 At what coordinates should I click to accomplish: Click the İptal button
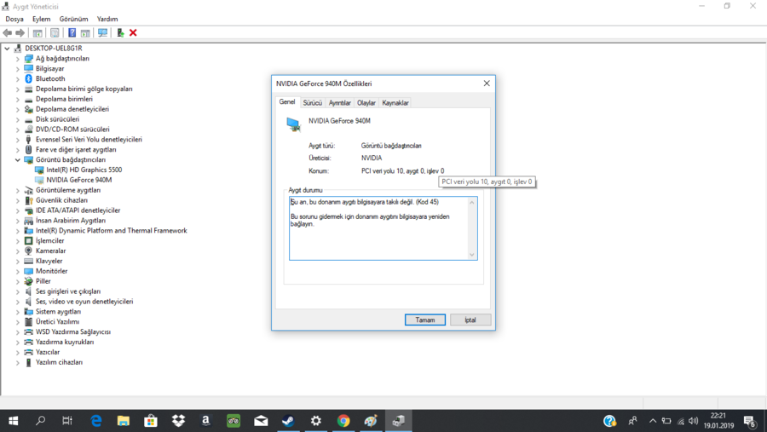(470, 320)
